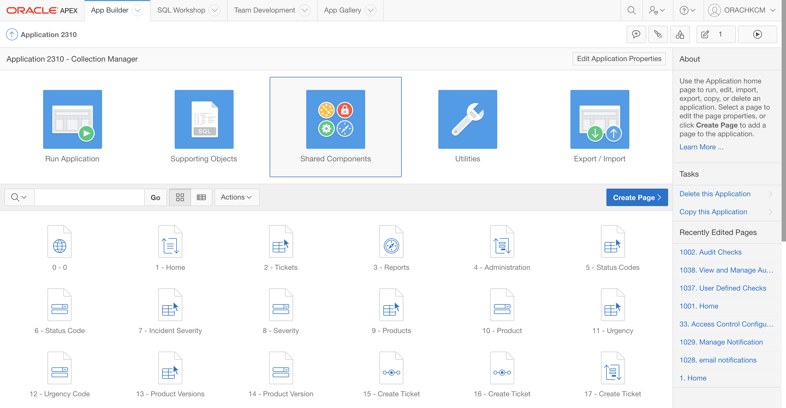Open the Utilities wrench icon
Viewport: 786px width, 408px height.
[467, 119]
